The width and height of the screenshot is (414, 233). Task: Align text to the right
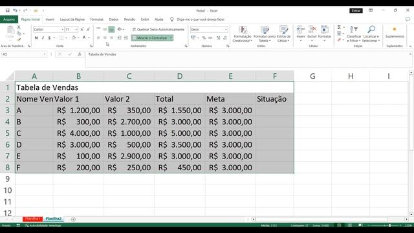[111, 38]
